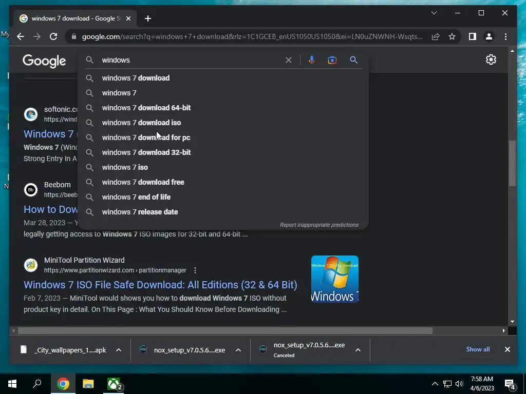Click the Chrome forward arrow
The width and height of the screenshot is (526, 394).
(x=37, y=36)
